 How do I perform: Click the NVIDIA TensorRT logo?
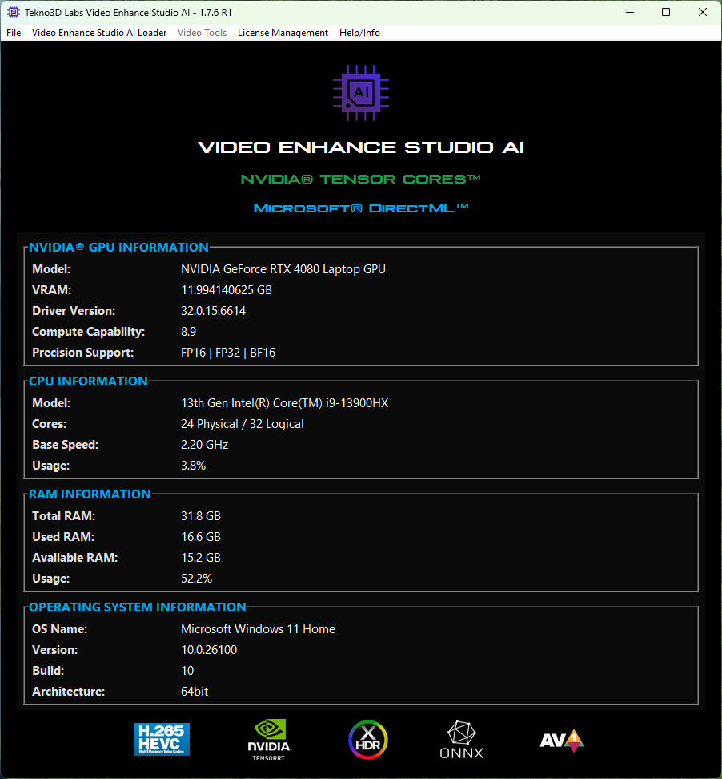pyautogui.click(x=269, y=739)
